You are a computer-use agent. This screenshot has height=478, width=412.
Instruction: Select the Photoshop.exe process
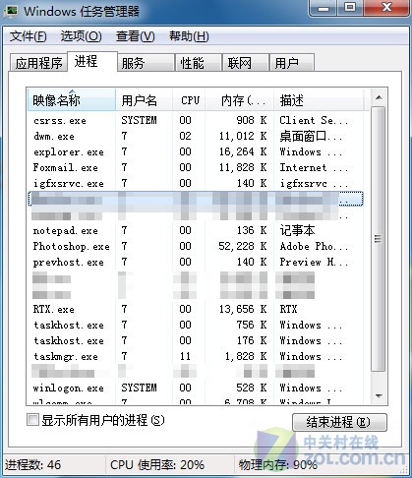coord(196,246)
